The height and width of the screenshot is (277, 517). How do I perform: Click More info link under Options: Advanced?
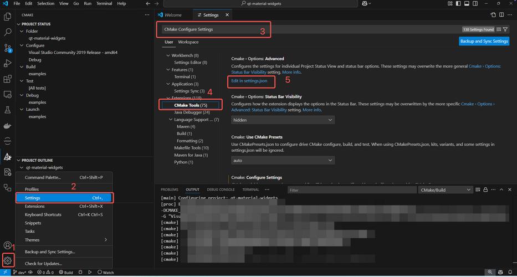coord(291,72)
